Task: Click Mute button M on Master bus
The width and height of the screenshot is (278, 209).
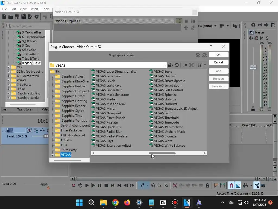Action: coord(261,38)
